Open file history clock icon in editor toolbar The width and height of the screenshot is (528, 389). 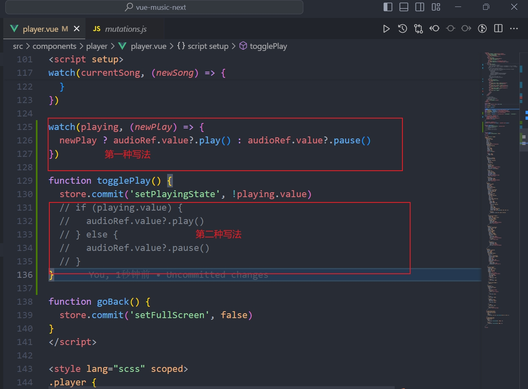click(402, 29)
